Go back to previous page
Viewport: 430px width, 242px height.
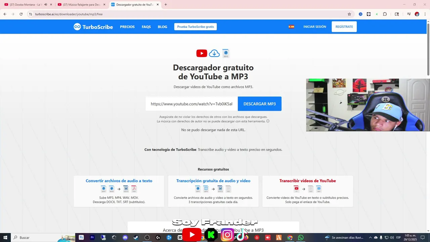pyautogui.click(x=5, y=14)
